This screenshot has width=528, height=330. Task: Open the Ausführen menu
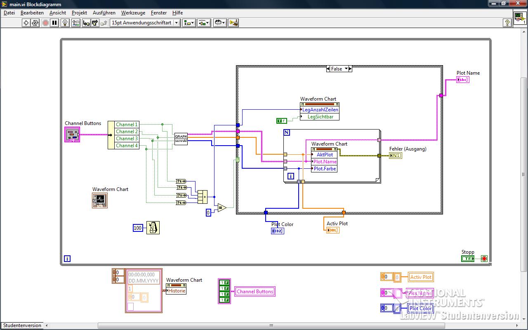tap(104, 13)
